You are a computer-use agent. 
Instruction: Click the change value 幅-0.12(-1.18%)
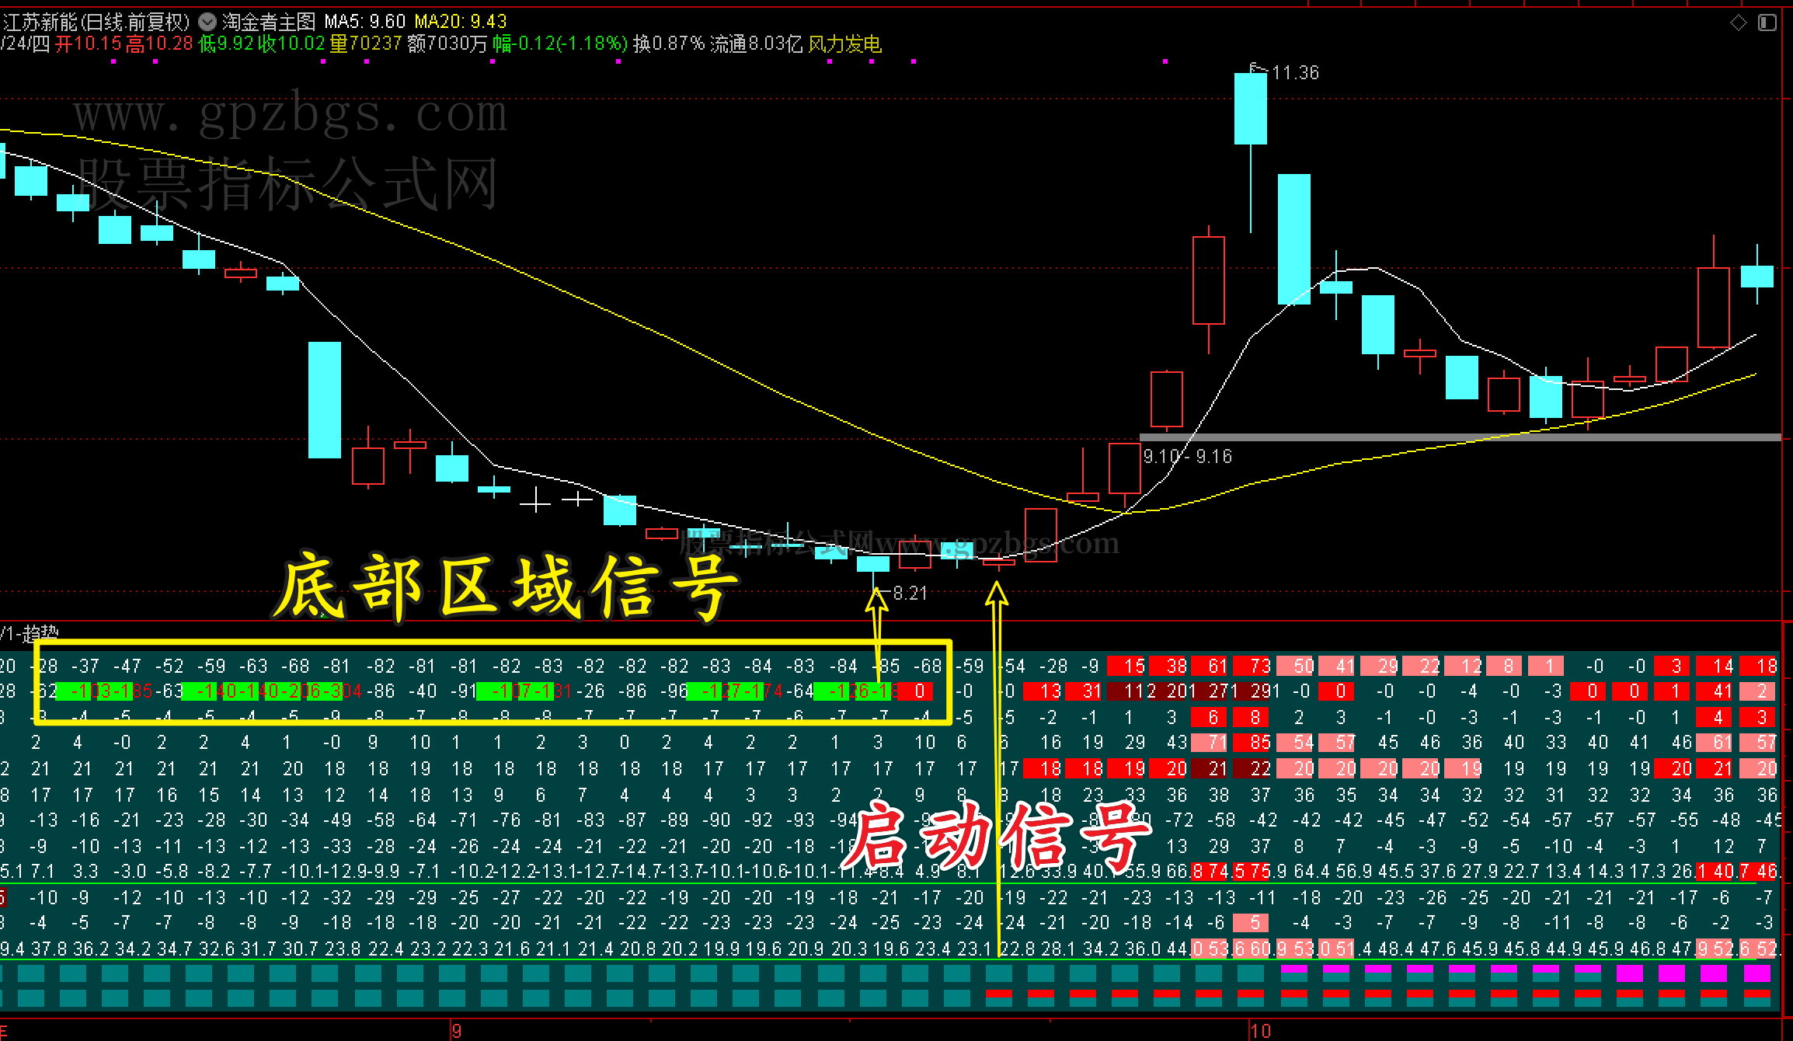(560, 44)
